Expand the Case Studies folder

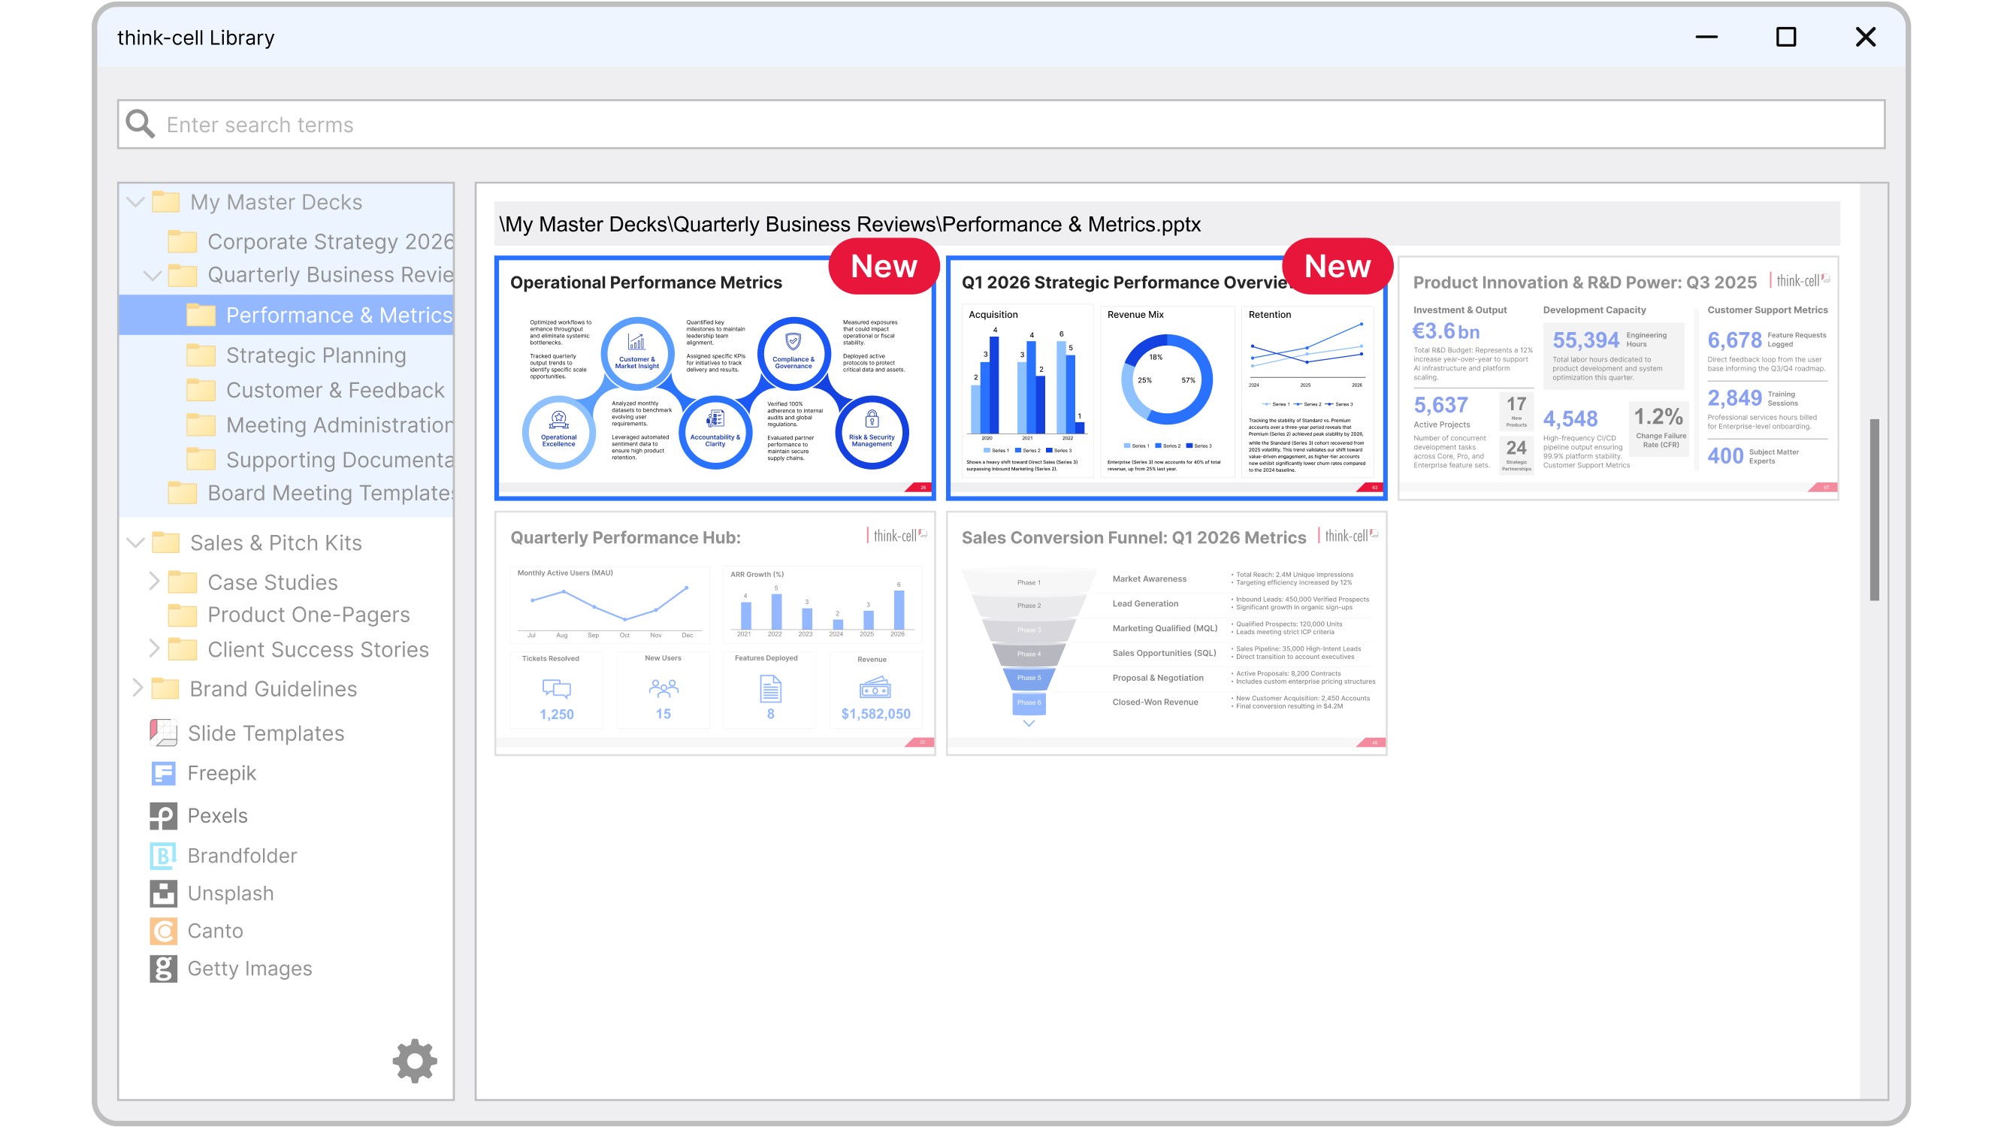point(153,581)
